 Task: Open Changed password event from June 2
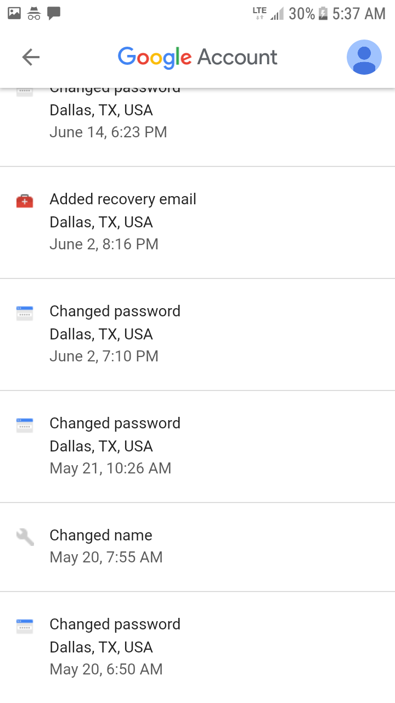[x=198, y=334]
